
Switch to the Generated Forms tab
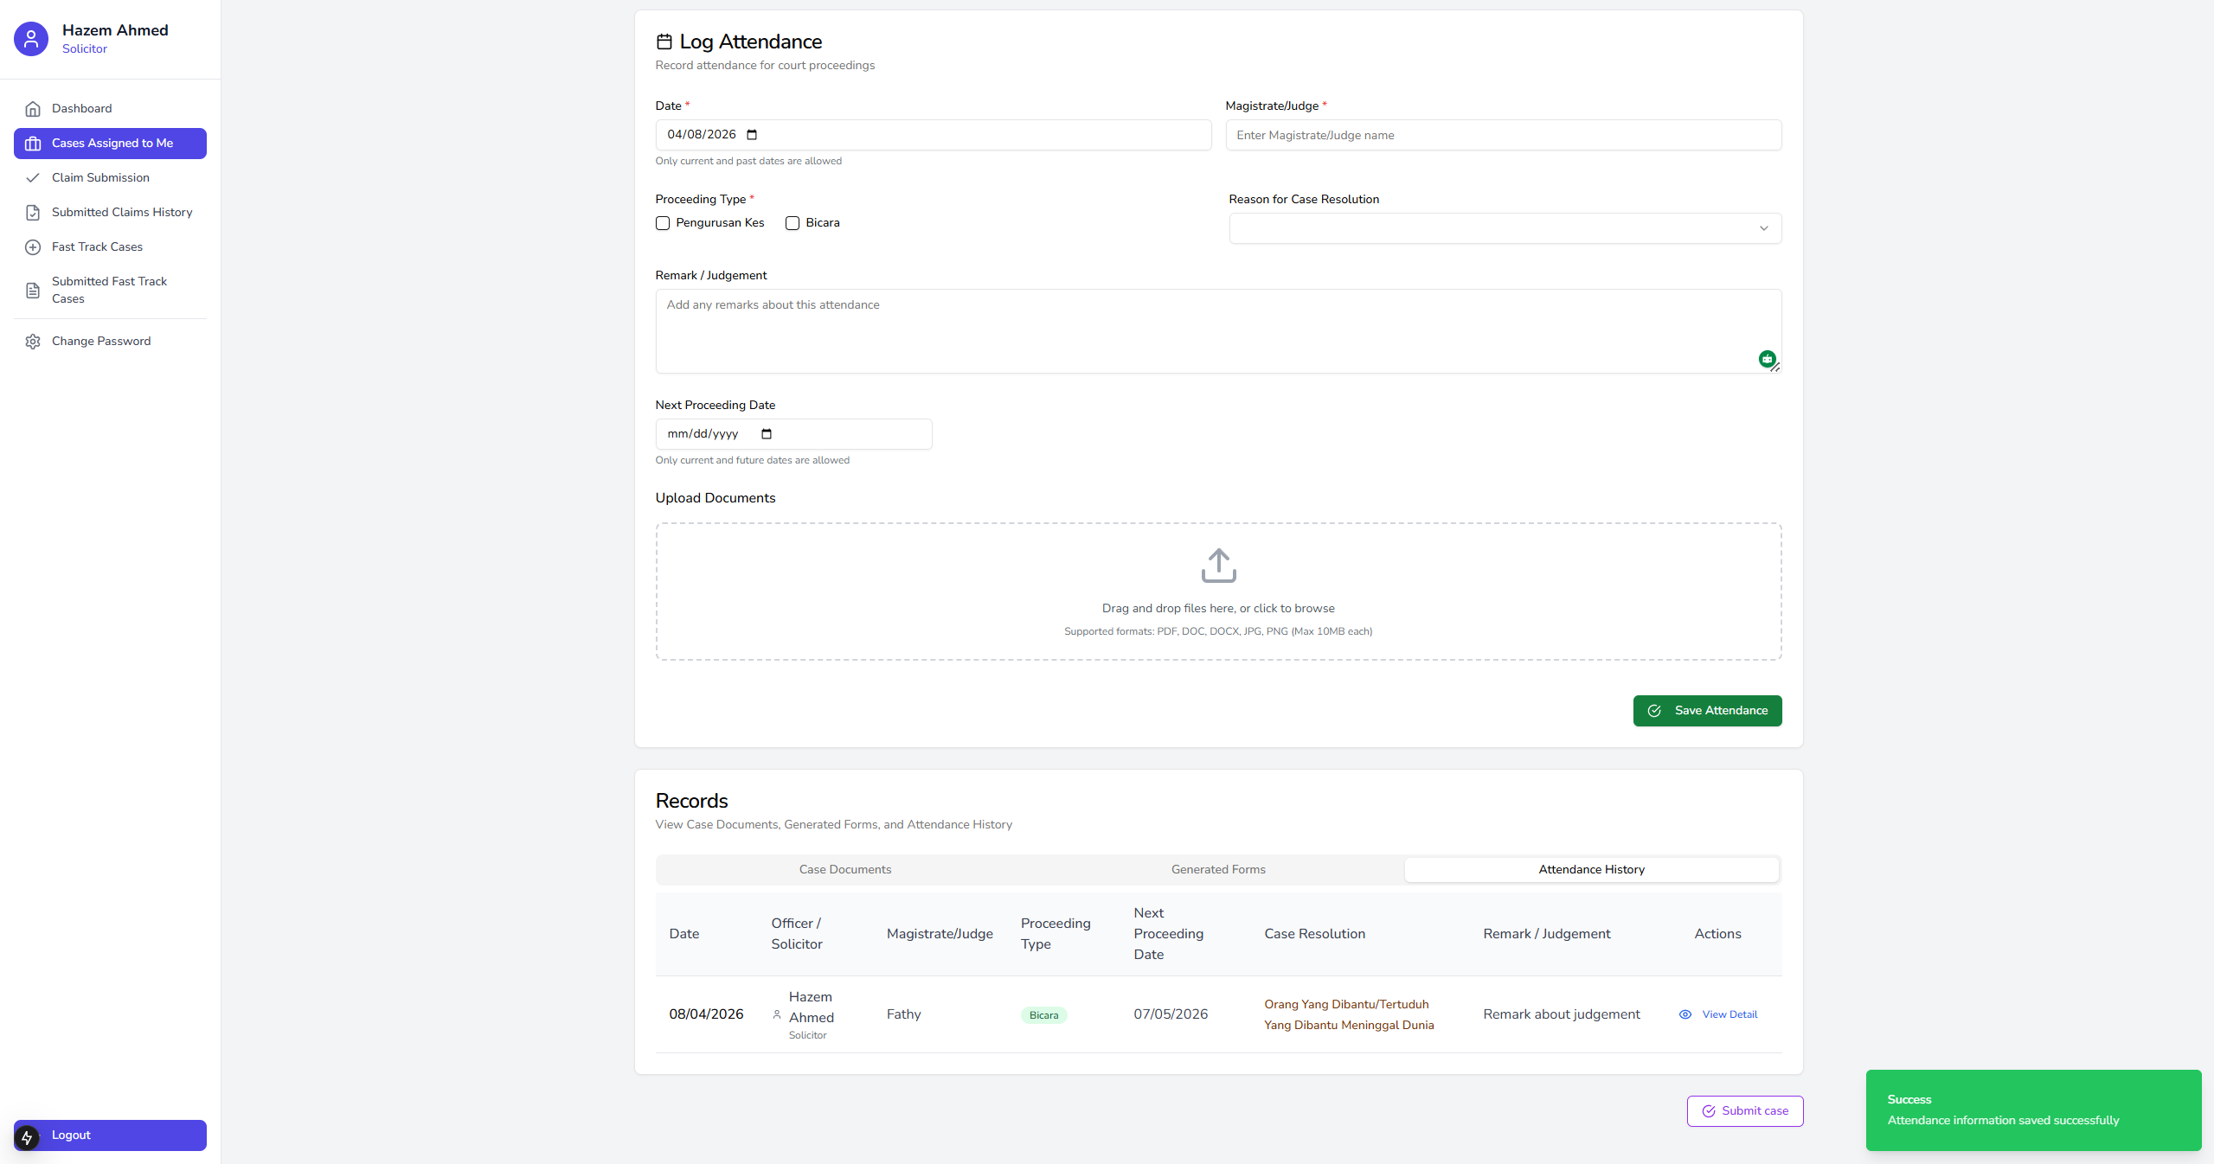click(x=1218, y=869)
